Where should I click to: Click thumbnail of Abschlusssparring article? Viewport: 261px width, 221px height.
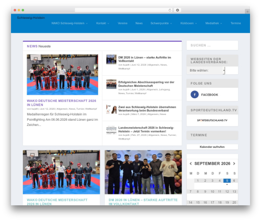pyautogui.click(x=111, y=84)
